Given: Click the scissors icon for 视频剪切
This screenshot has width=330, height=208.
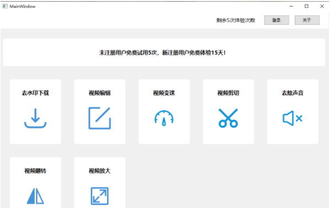Looking at the screenshot, I should coord(228,118).
